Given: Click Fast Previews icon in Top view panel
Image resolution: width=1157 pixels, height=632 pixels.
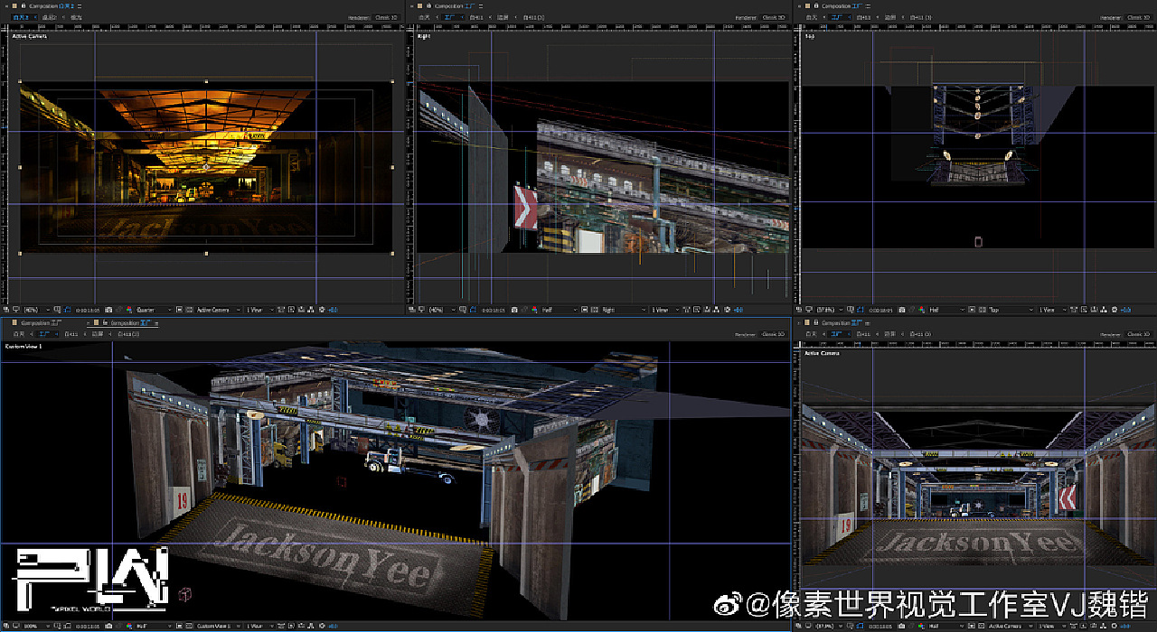Looking at the screenshot, I should click(x=1084, y=310).
